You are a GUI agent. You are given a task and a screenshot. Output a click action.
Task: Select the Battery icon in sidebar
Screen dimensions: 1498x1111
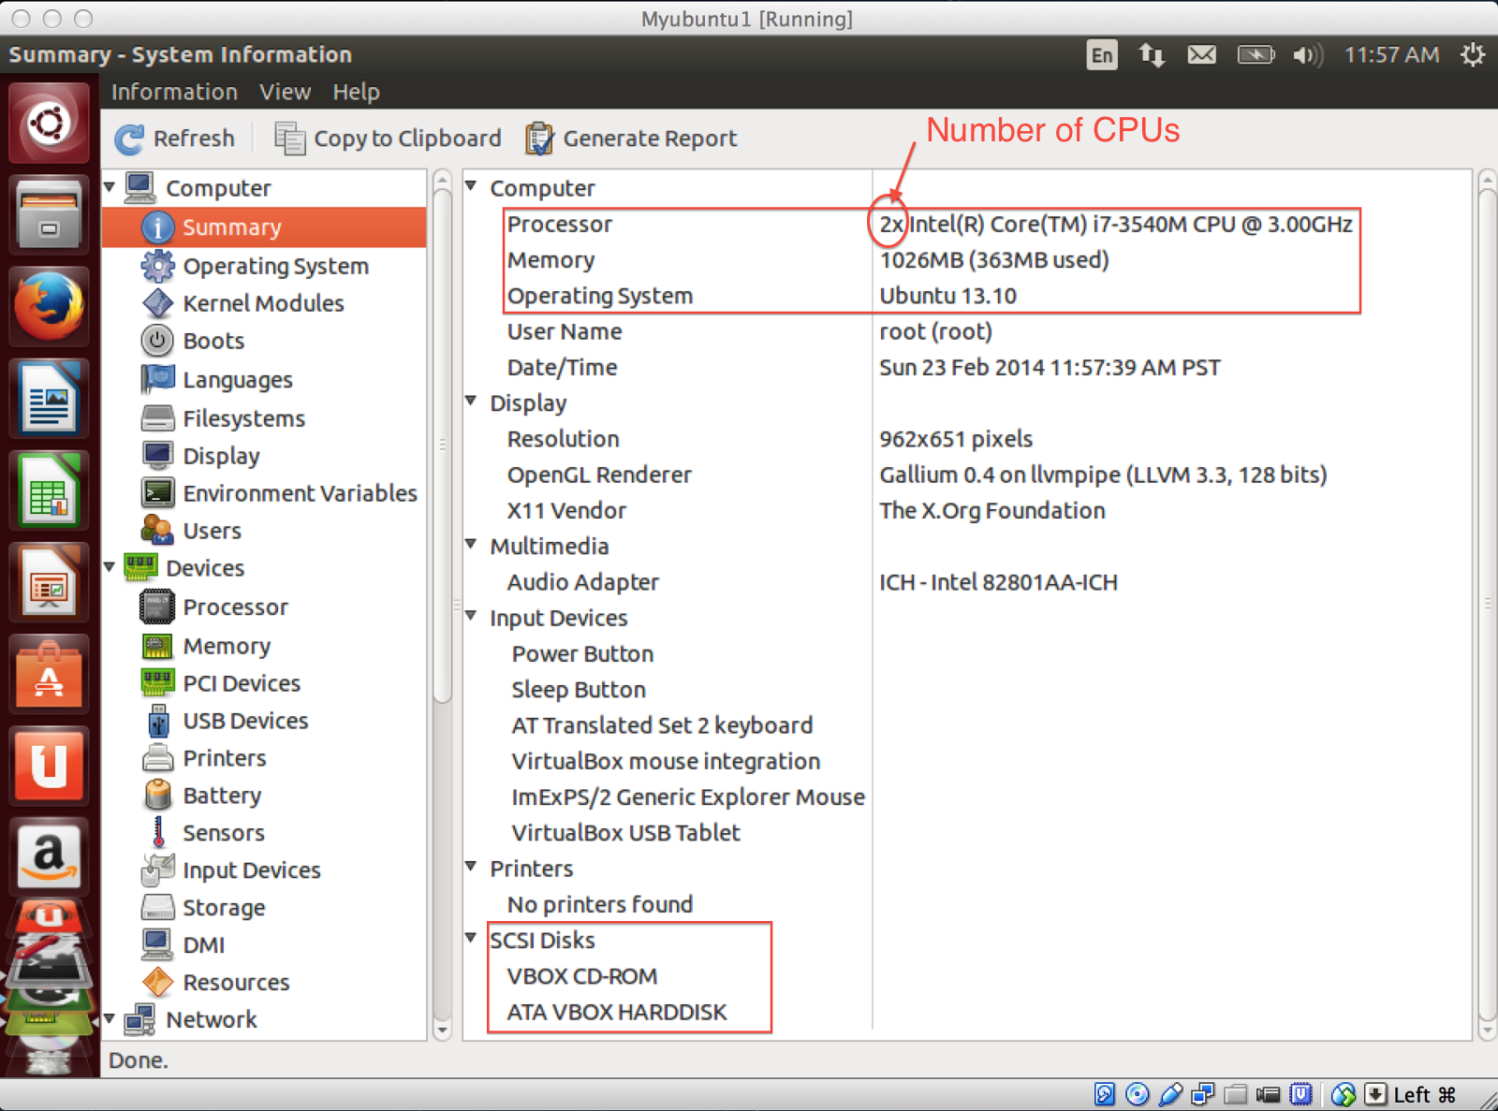pyautogui.click(x=157, y=795)
